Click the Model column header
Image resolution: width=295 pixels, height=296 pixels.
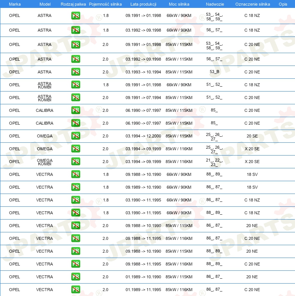coord(45,4)
